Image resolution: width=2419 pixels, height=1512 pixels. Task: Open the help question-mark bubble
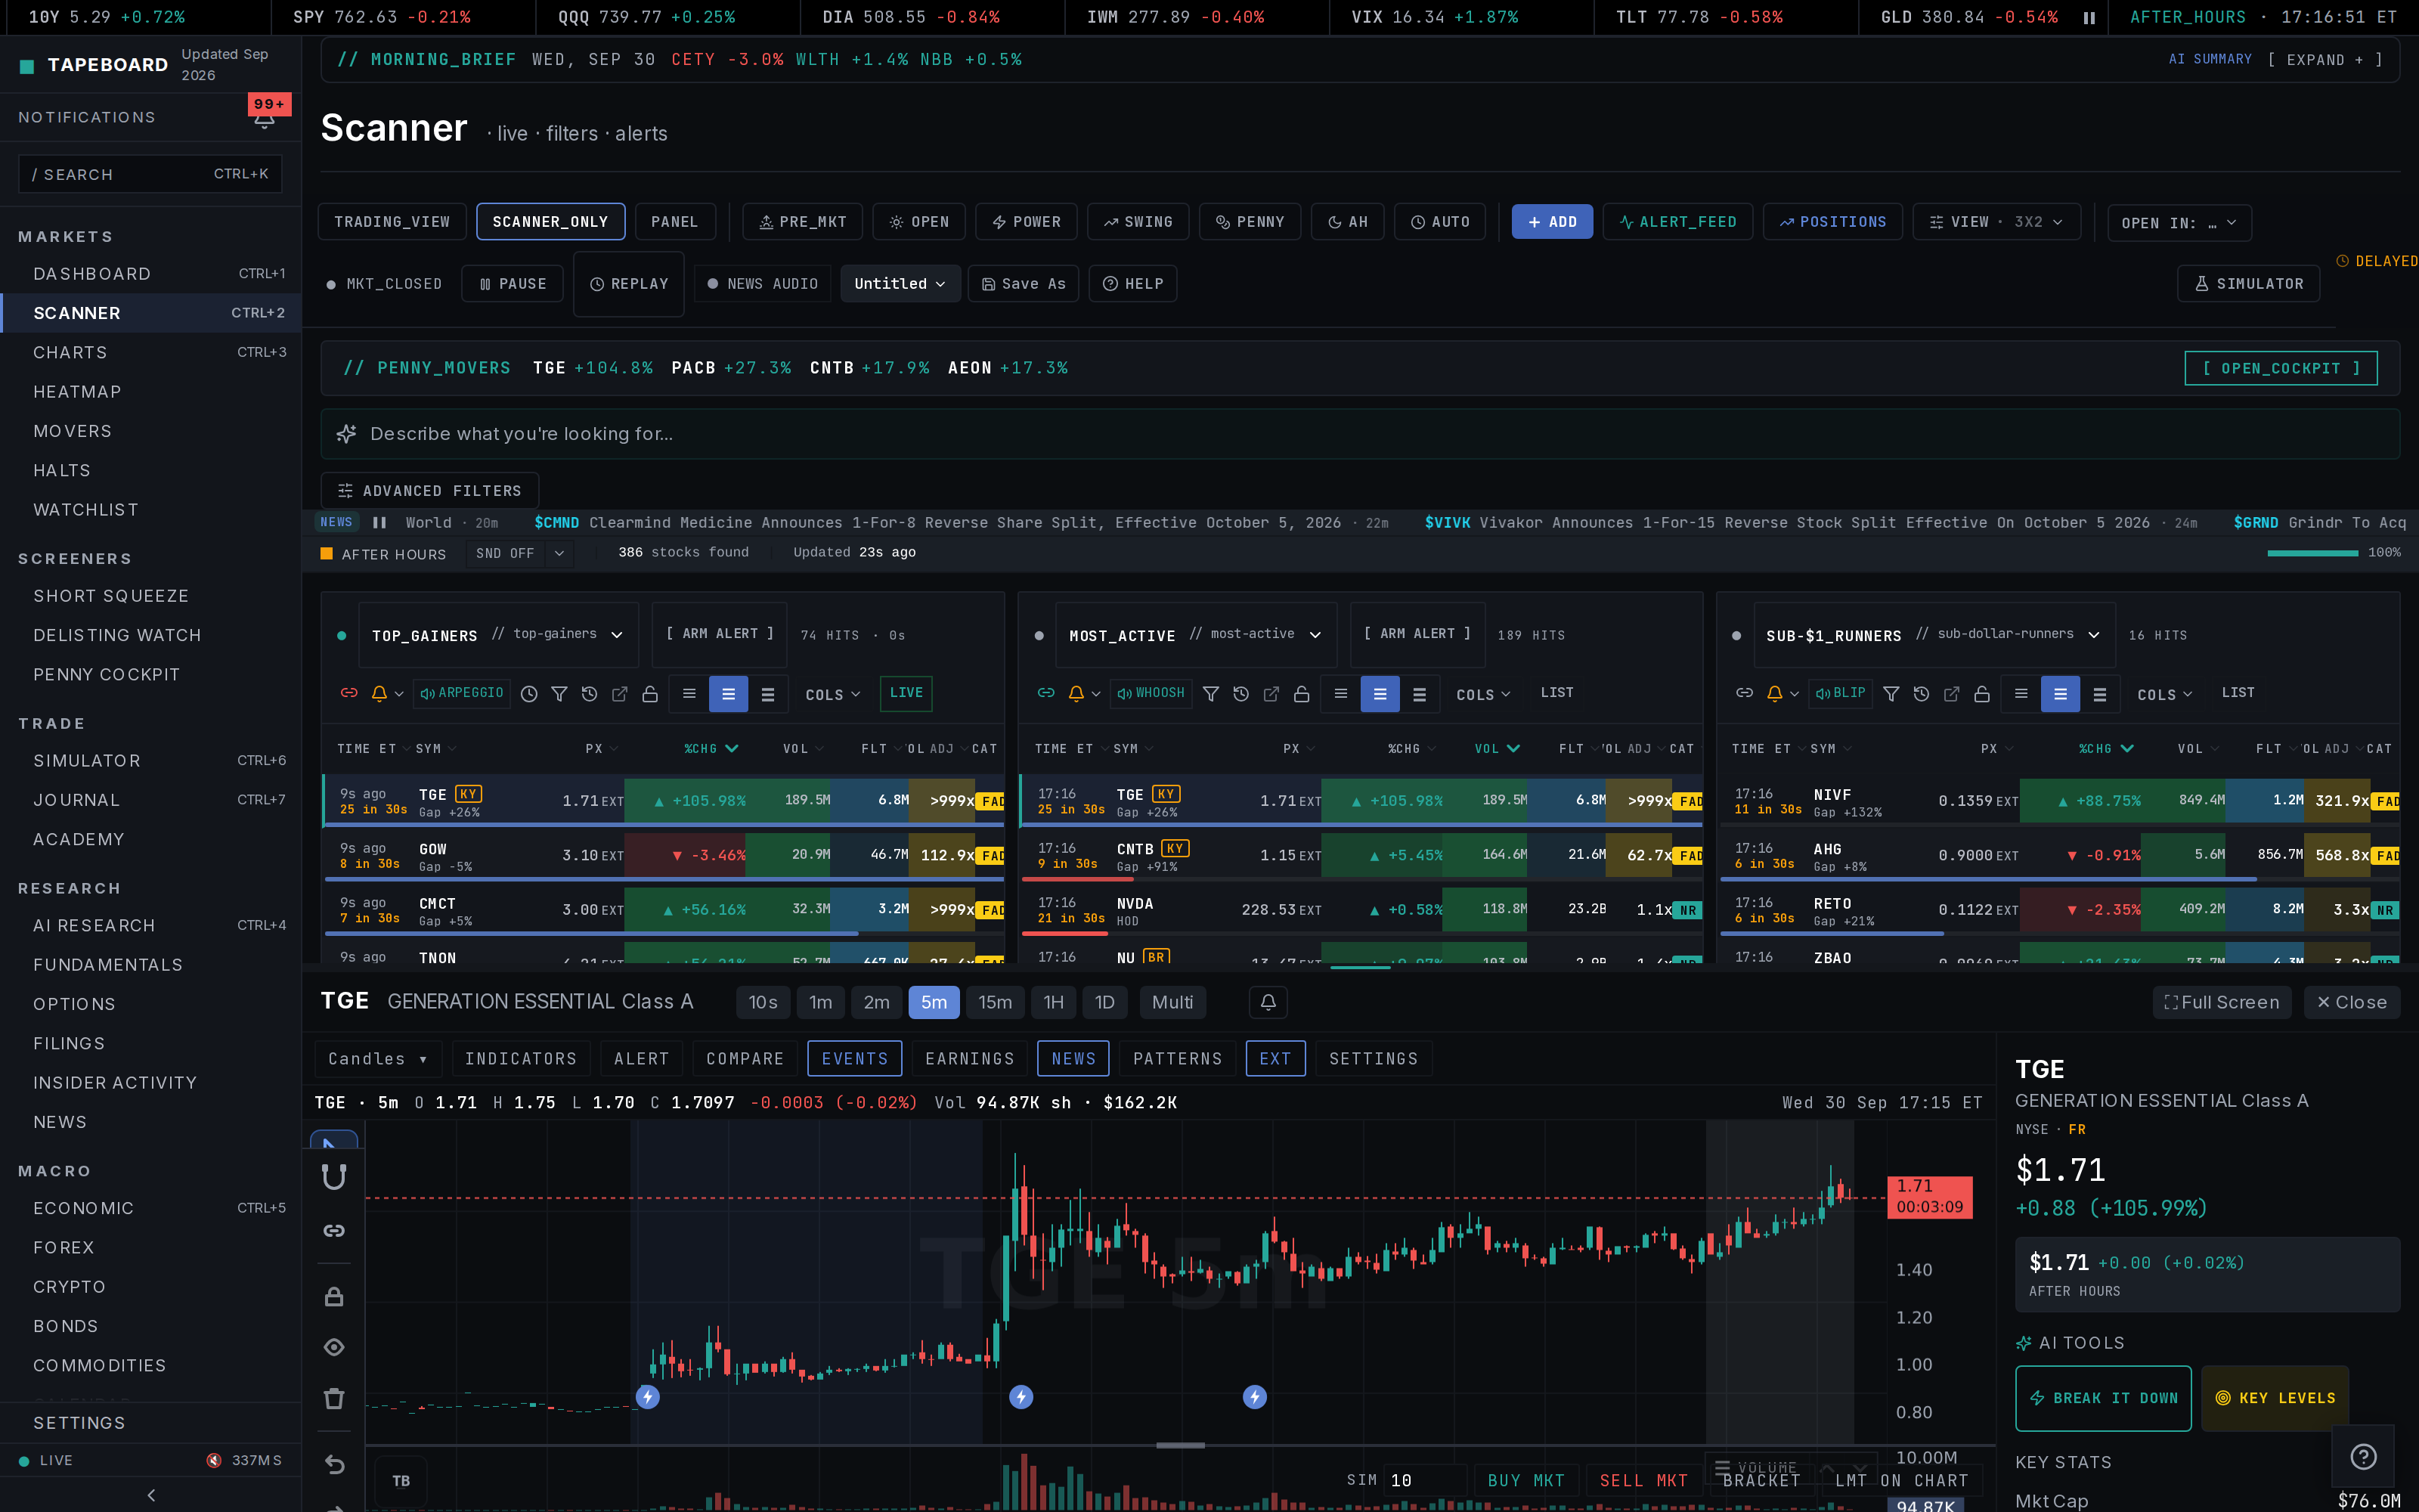click(x=2363, y=1456)
